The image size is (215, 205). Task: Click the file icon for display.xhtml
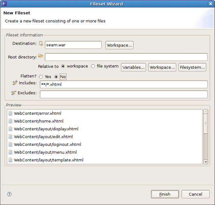[x=11, y=129]
